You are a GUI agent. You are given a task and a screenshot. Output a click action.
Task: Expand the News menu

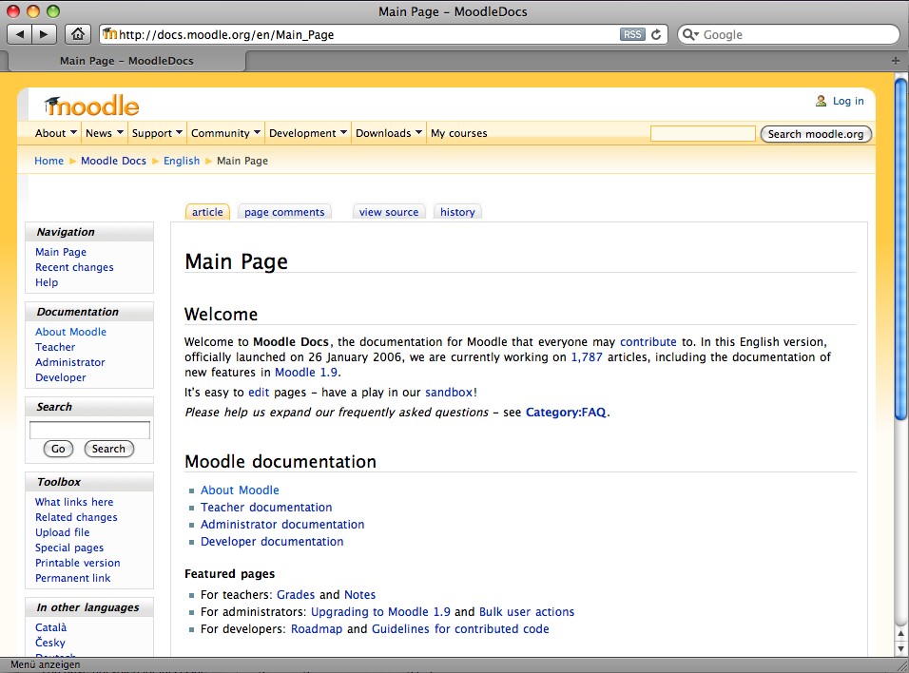pos(105,133)
